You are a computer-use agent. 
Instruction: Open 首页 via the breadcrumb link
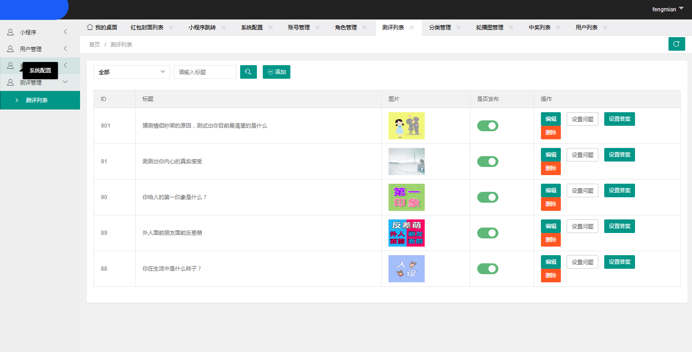point(94,44)
